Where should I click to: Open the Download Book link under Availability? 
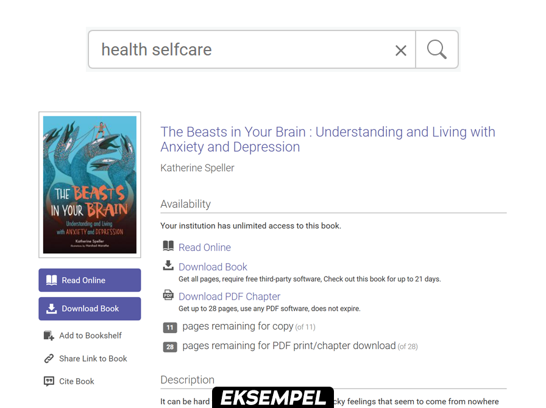point(213,267)
